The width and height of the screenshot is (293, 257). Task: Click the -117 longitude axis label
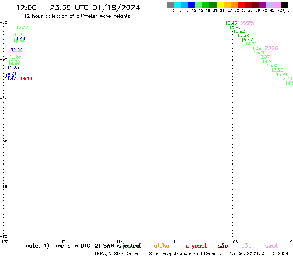61,242
